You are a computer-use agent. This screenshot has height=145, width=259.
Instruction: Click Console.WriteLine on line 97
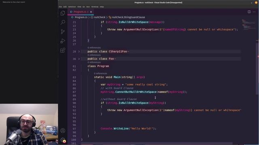click(115, 128)
